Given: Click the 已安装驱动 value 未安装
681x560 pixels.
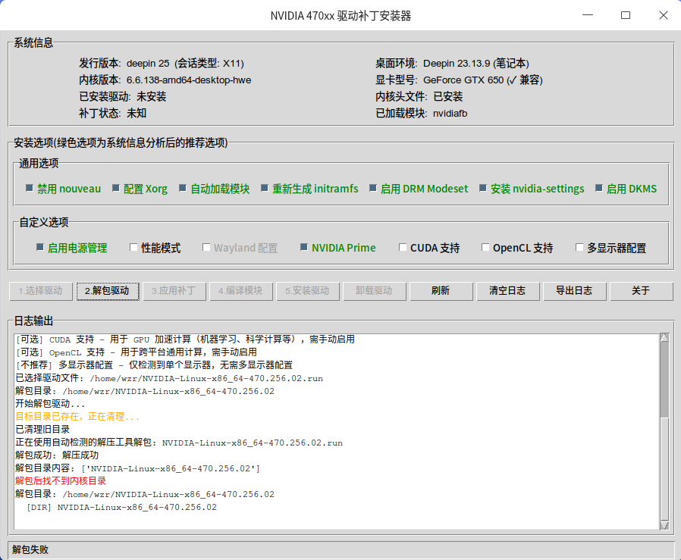Looking at the screenshot, I should pos(152,97).
